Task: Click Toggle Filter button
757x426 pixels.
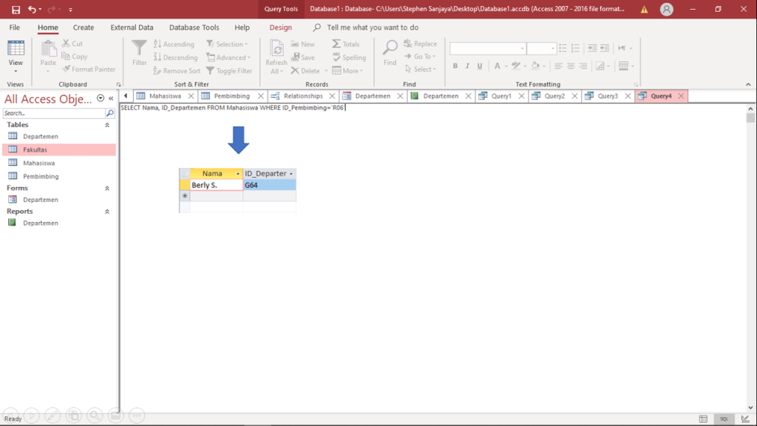Action: [x=230, y=71]
